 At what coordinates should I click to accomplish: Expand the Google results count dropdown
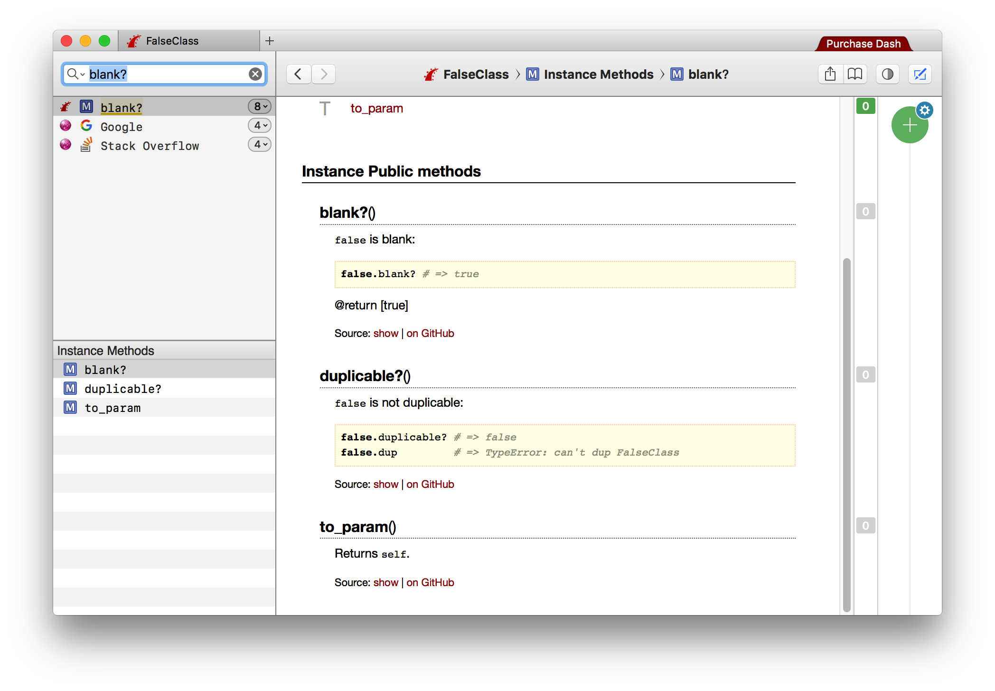pos(260,126)
